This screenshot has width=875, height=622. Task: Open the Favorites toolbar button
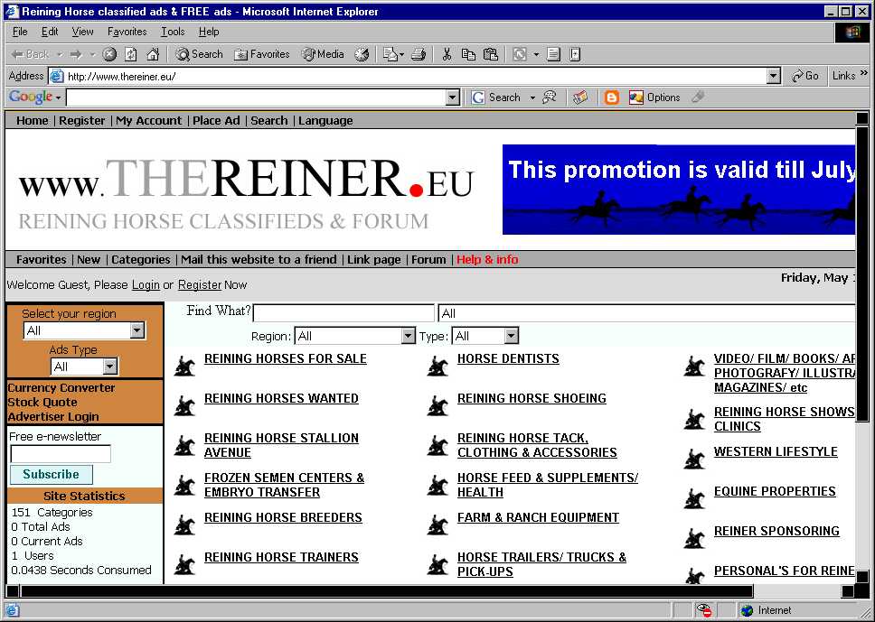pyautogui.click(x=262, y=54)
